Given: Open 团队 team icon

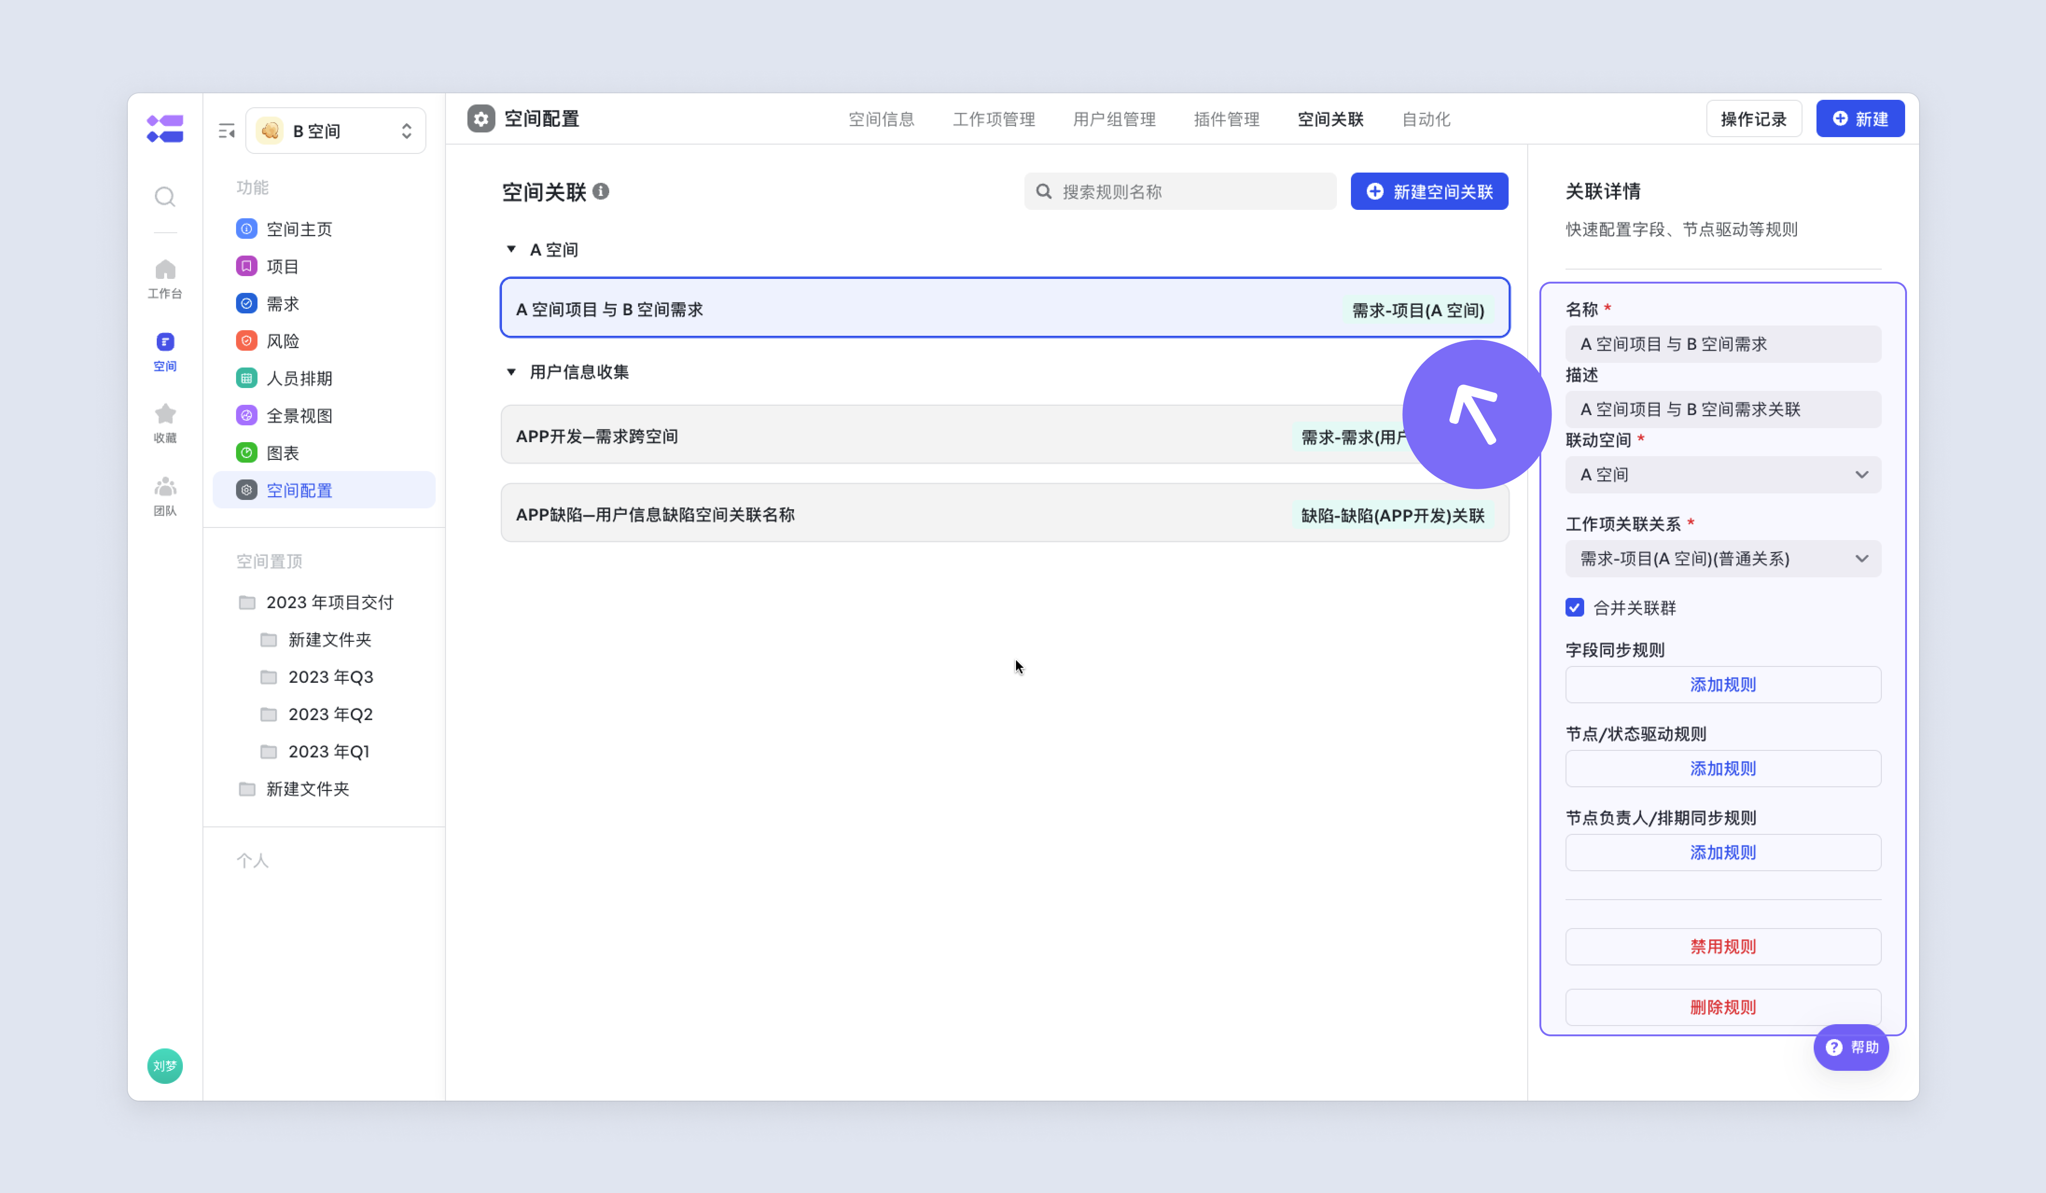Looking at the screenshot, I should coord(165,497).
